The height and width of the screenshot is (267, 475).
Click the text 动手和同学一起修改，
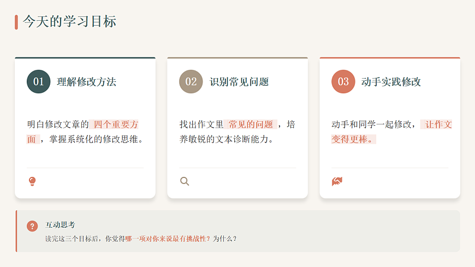[374, 124]
